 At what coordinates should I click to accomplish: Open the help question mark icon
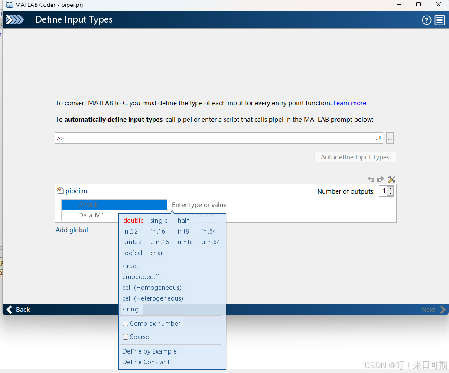click(x=426, y=20)
